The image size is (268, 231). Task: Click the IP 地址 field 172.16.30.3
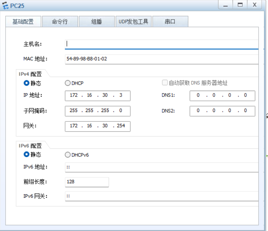coord(98,96)
